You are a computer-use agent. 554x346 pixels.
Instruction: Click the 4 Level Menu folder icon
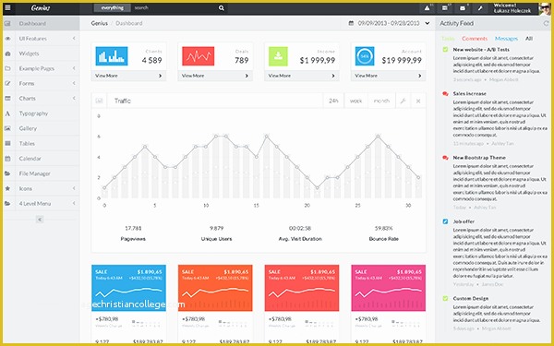coord(7,203)
